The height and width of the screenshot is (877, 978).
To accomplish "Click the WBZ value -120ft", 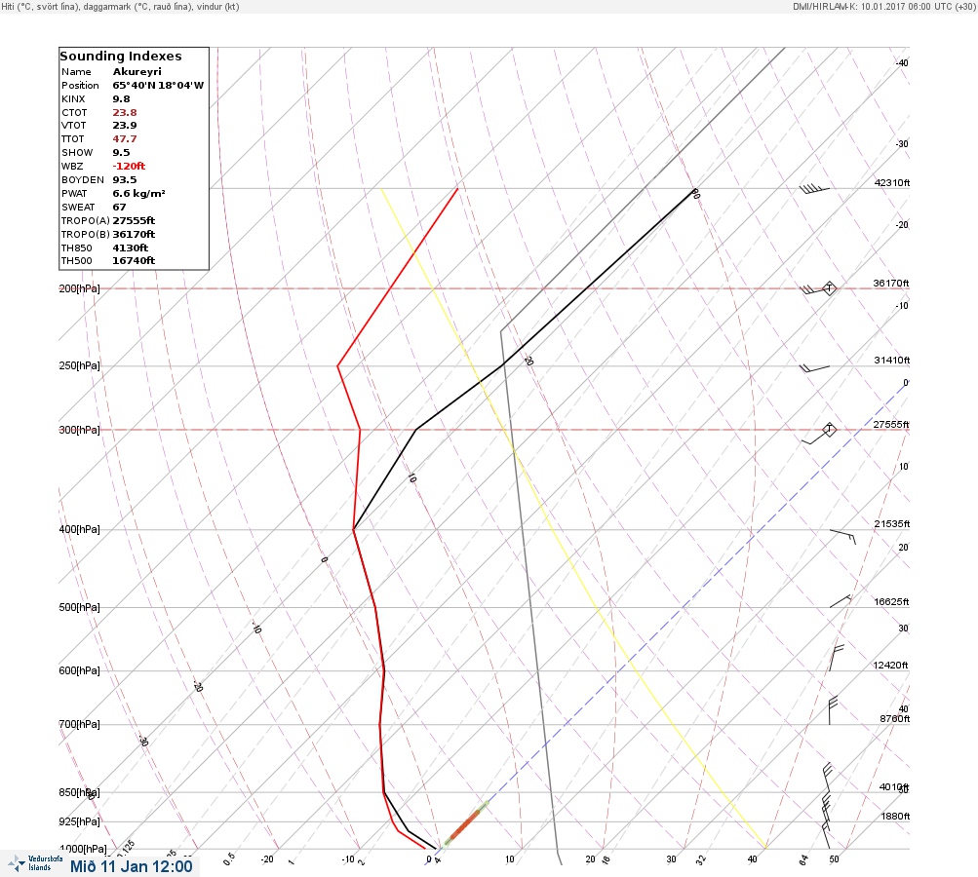I will [129, 167].
